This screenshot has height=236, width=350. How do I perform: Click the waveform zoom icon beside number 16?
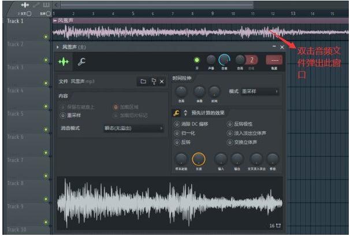(278, 226)
